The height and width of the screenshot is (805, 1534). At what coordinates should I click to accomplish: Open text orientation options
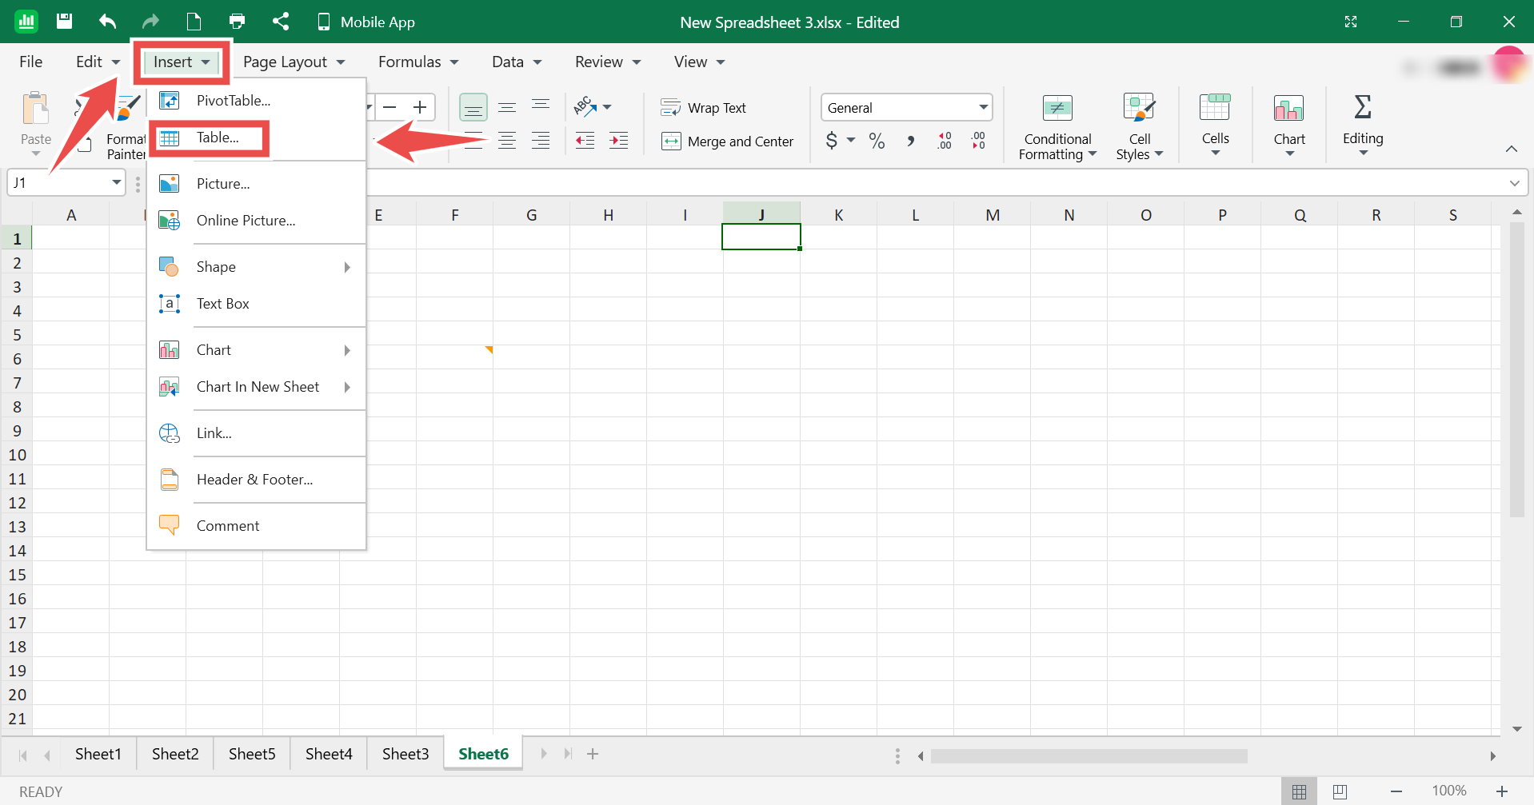[593, 107]
